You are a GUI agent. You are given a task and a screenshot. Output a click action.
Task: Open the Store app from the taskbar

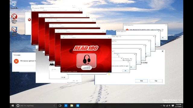pos(66,106)
